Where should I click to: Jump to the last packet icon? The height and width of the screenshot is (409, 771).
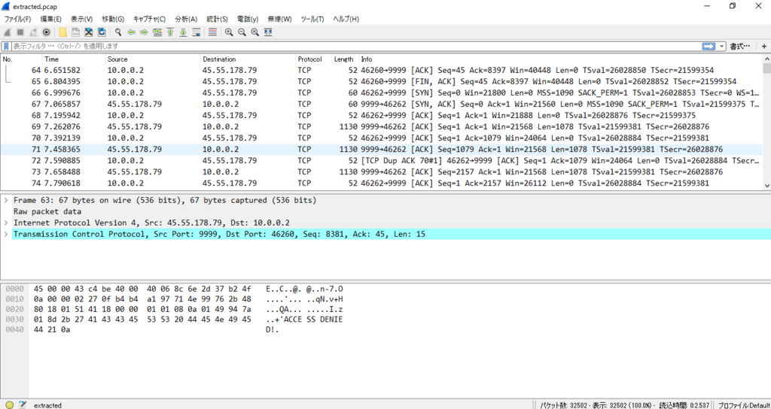pyautogui.click(x=183, y=32)
